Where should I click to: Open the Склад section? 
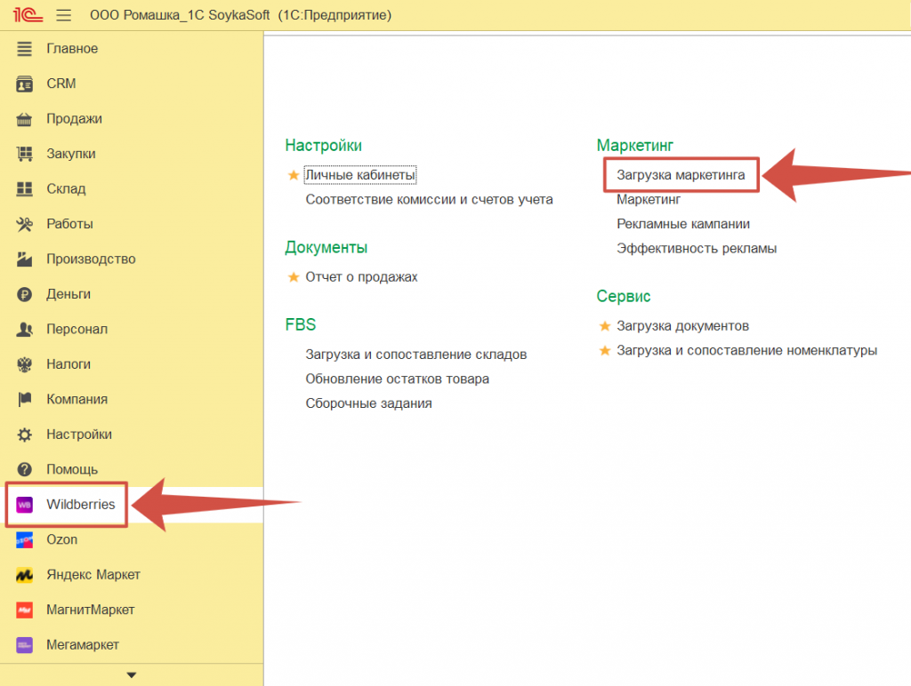click(x=66, y=189)
